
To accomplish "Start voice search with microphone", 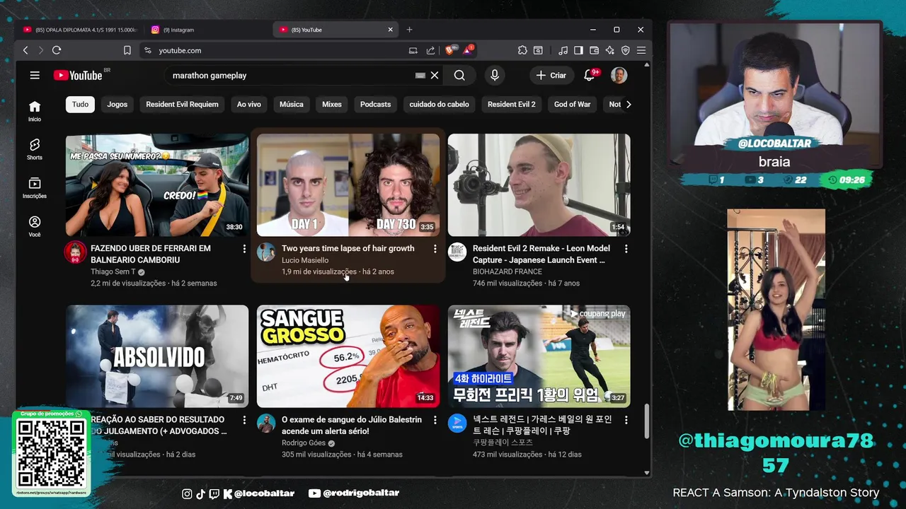I will [x=495, y=75].
